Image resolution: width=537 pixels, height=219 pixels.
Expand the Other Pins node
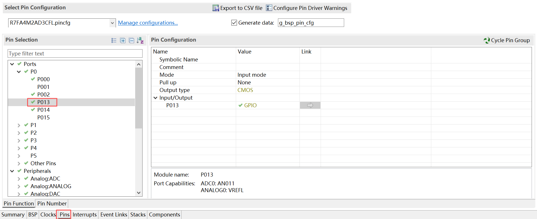pyautogui.click(x=19, y=163)
